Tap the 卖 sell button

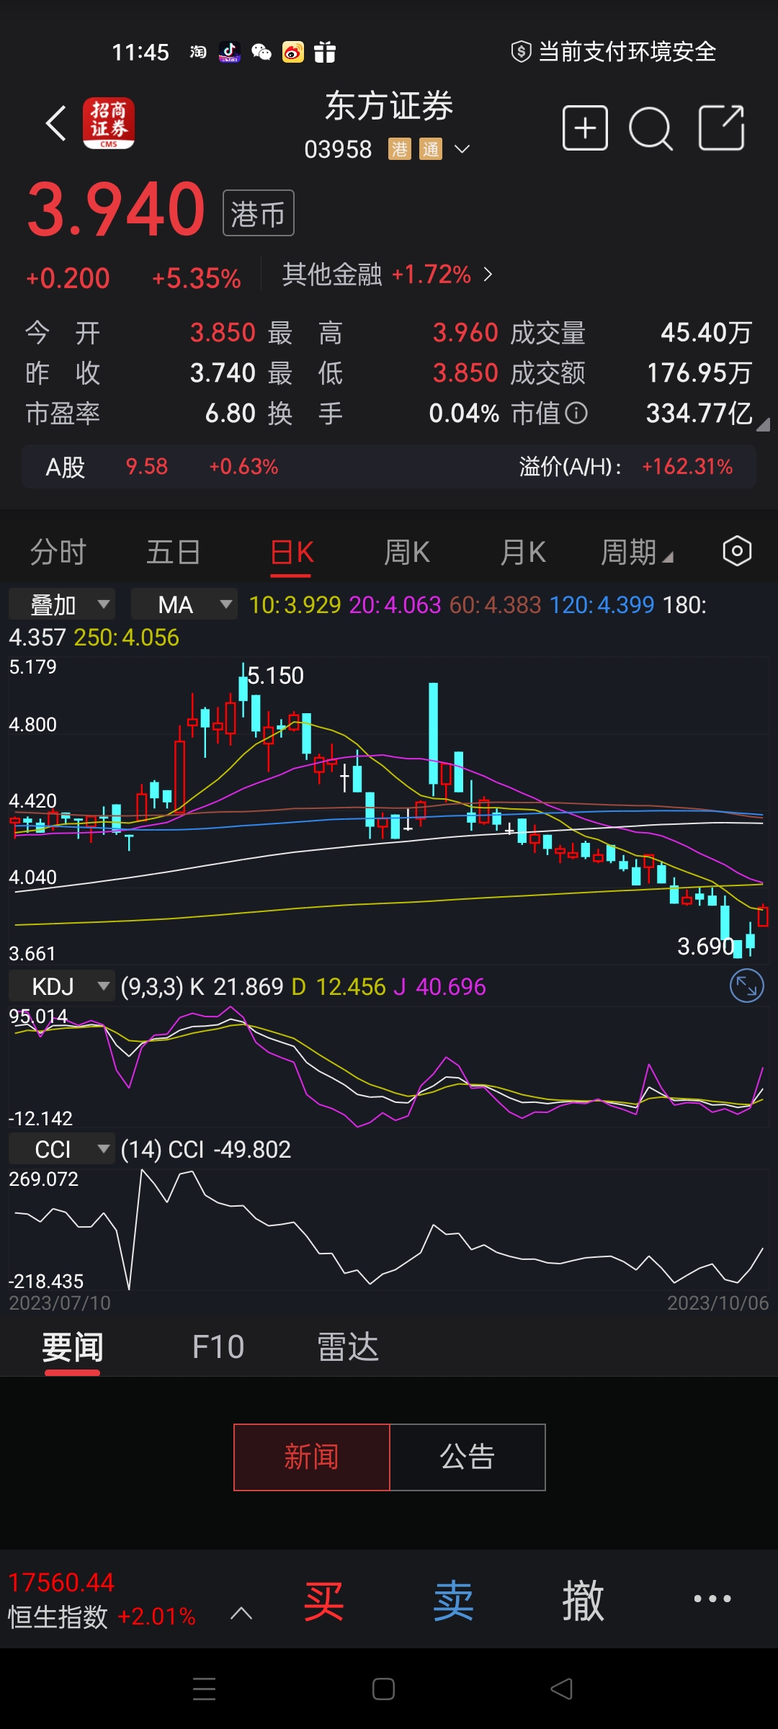click(x=454, y=1601)
